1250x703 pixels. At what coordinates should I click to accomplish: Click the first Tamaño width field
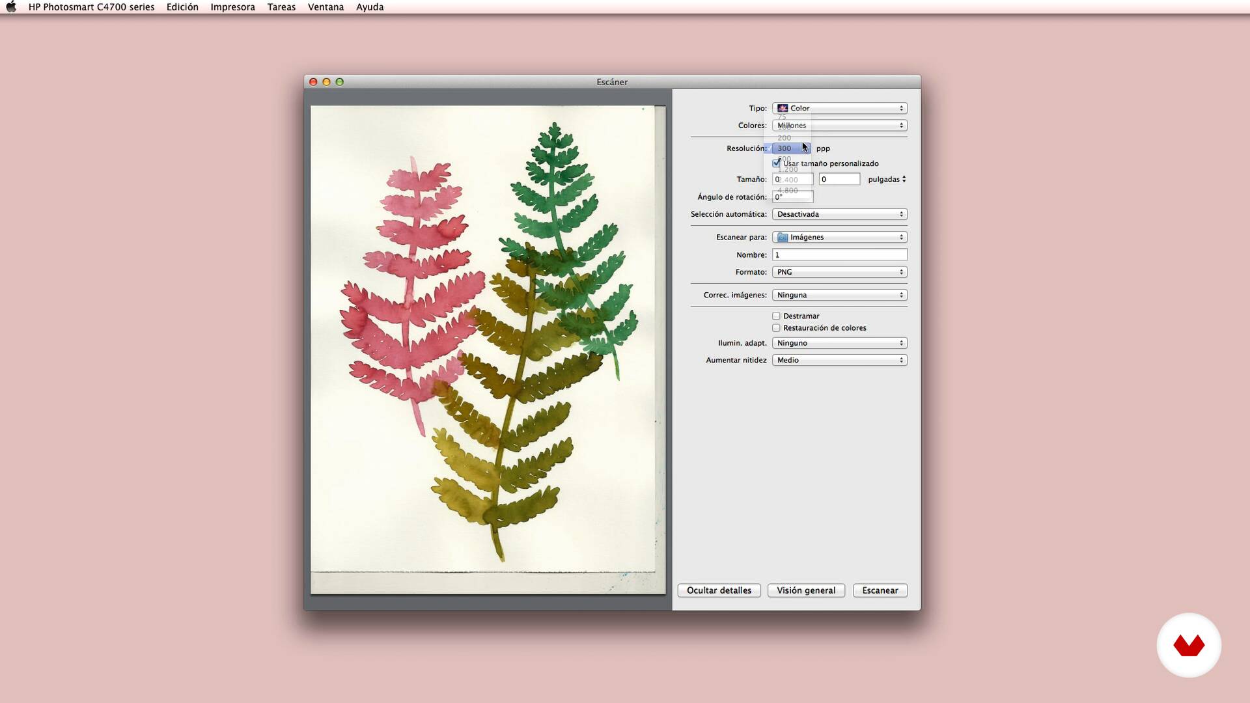point(792,179)
